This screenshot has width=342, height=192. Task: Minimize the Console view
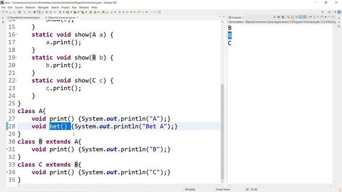329,17
